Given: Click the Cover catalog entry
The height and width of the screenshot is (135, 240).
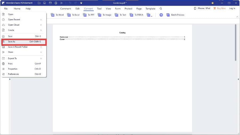Looking at the screenshot, I should tap(122, 39).
